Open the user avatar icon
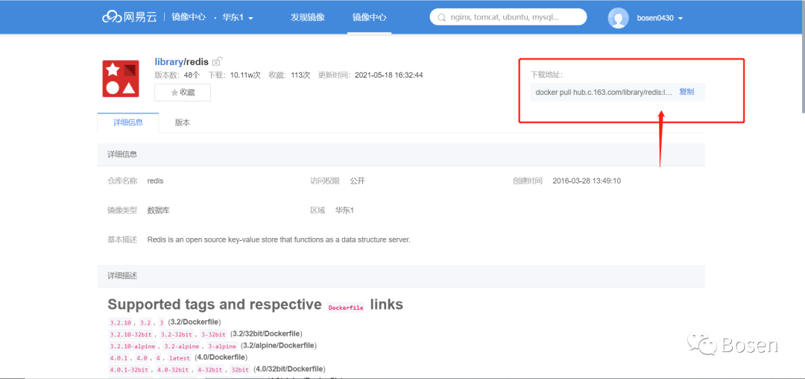The width and height of the screenshot is (805, 379). coord(618,18)
